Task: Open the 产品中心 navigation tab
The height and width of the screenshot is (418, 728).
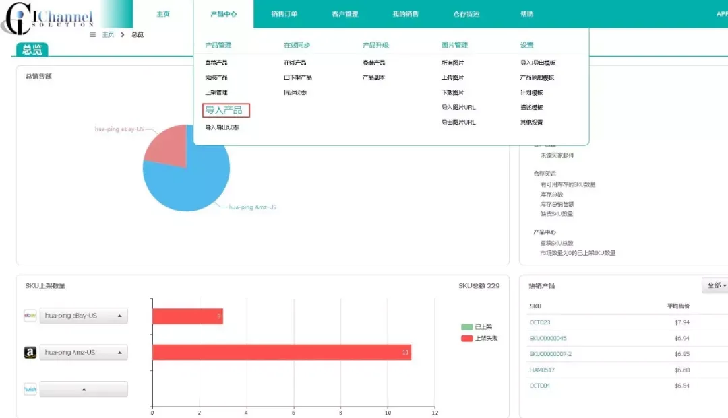Action: pyautogui.click(x=223, y=14)
